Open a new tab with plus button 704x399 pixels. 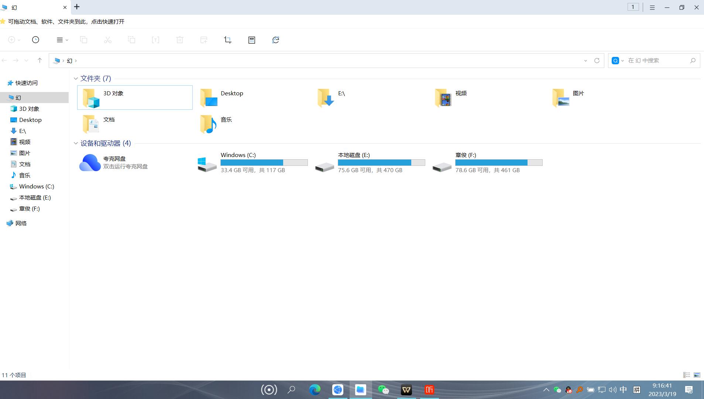[x=77, y=7]
